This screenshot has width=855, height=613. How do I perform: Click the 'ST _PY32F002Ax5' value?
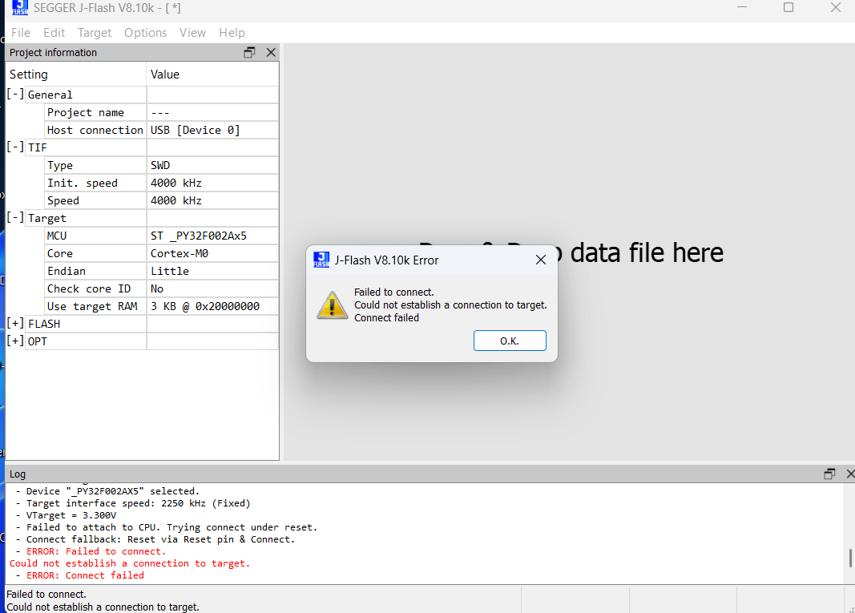click(199, 236)
